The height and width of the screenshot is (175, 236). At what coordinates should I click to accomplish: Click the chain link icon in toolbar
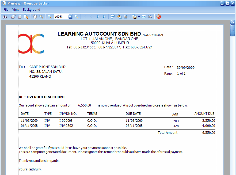150,17
